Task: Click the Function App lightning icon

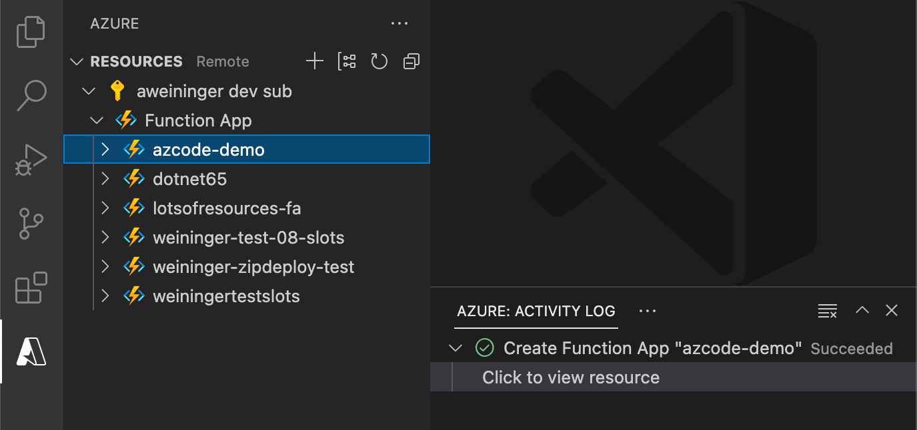Action: [126, 120]
